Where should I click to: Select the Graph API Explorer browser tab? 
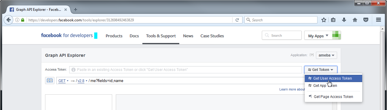tap(39, 9)
